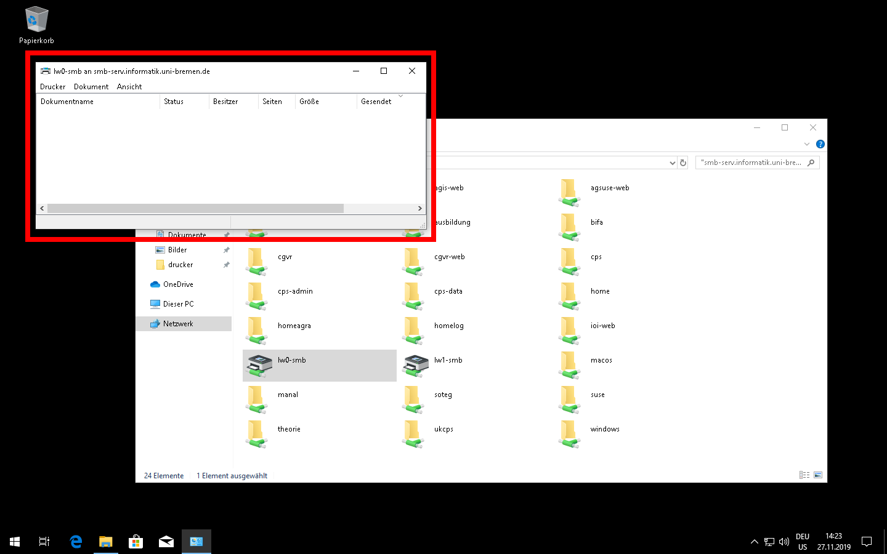The width and height of the screenshot is (887, 554).
Task: Click the Explorer help question mark icon
Action: point(820,144)
